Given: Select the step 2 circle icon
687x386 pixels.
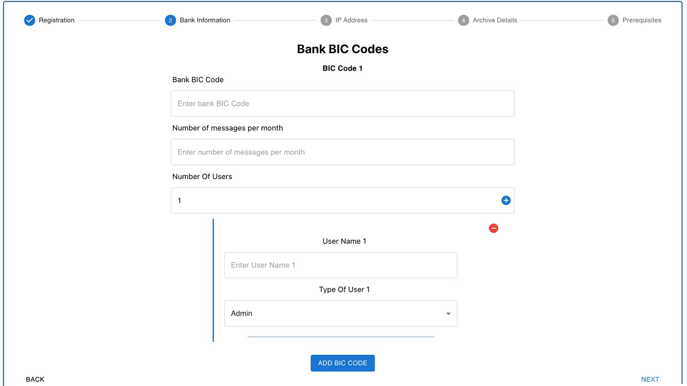Looking at the screenshot, I should click(171, 20).
